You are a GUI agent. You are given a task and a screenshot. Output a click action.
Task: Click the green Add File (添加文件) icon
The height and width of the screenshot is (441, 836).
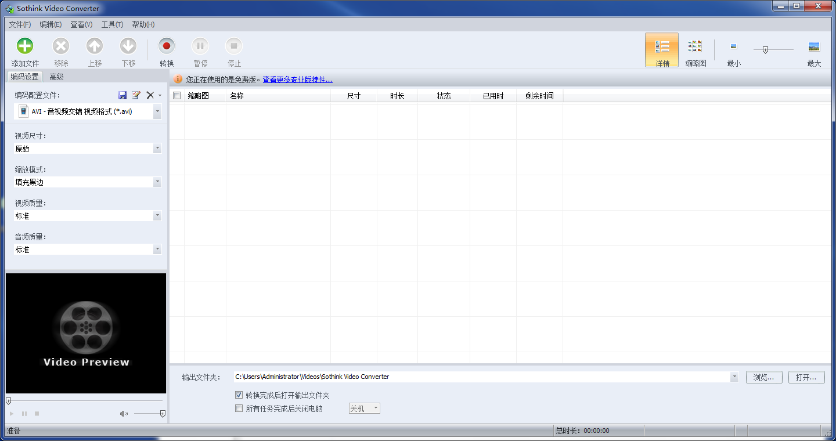click(25, 46)
